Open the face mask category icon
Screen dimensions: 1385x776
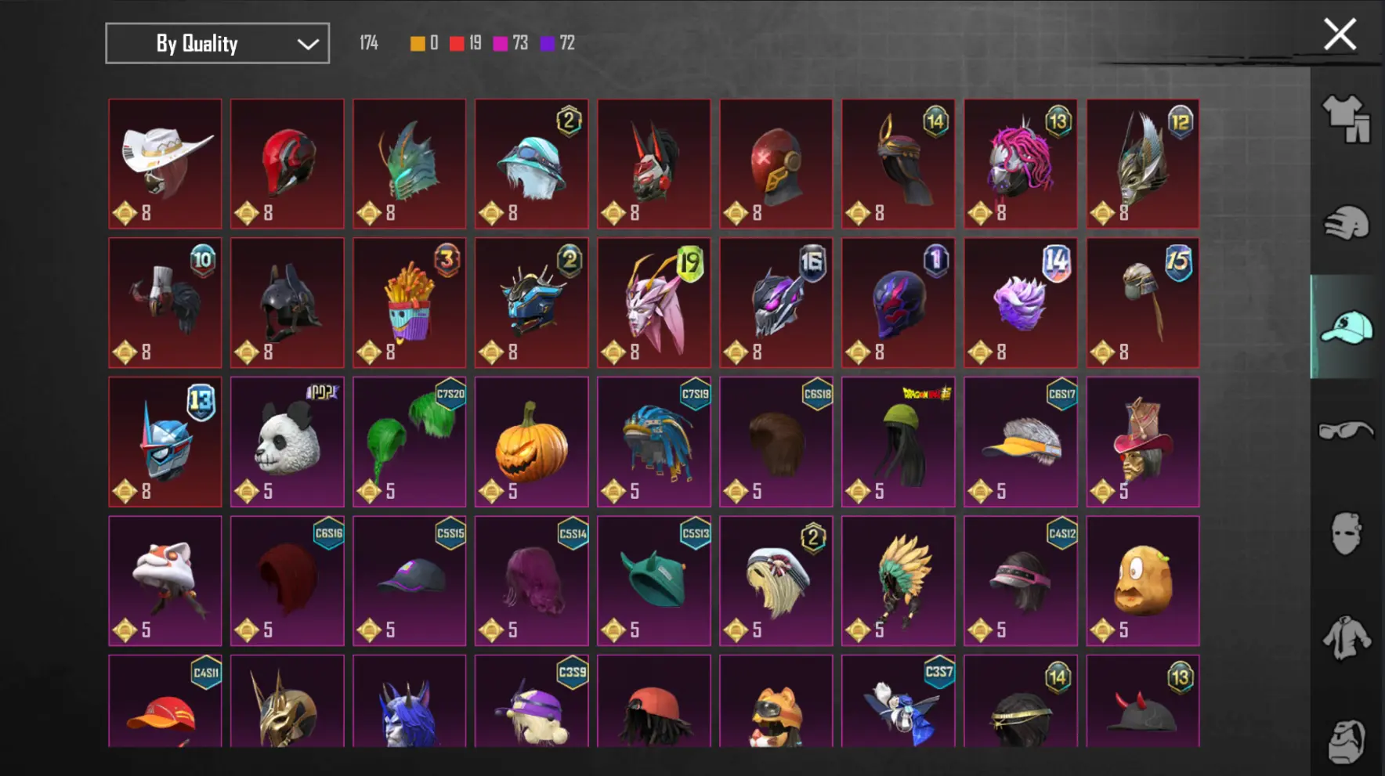(x=1347, y=534)
